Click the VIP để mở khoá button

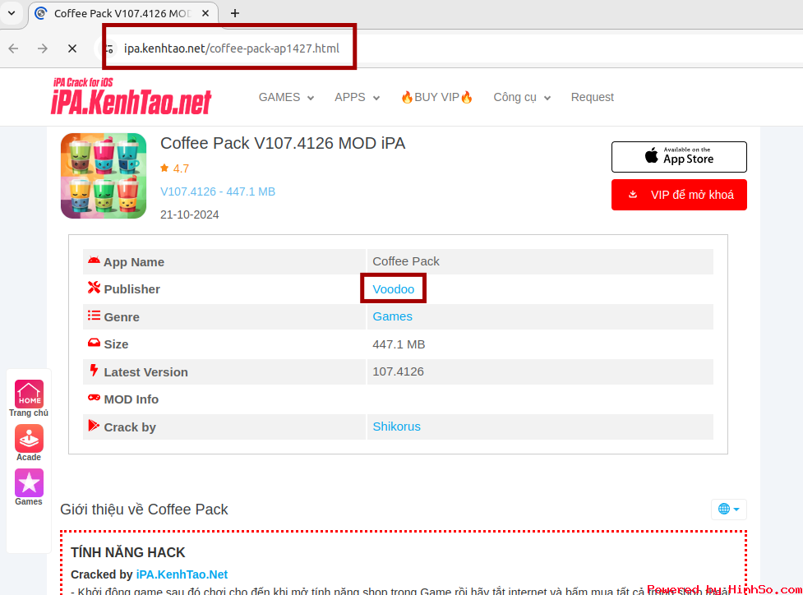click(679, 195)
